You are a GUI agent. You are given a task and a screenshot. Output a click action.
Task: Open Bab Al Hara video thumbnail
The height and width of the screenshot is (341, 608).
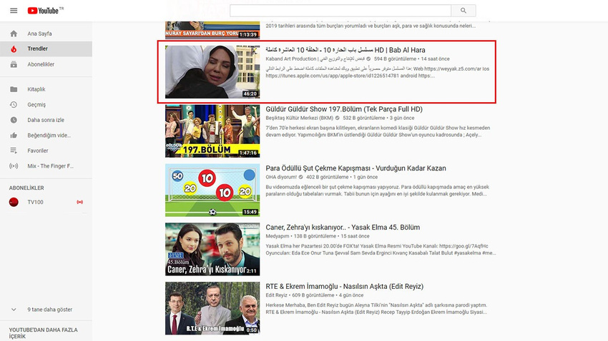tap(212, 72)
